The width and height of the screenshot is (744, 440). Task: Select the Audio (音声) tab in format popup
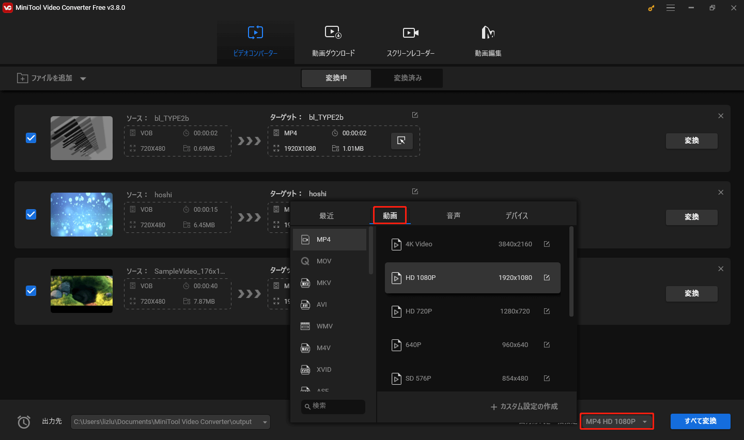453,215
